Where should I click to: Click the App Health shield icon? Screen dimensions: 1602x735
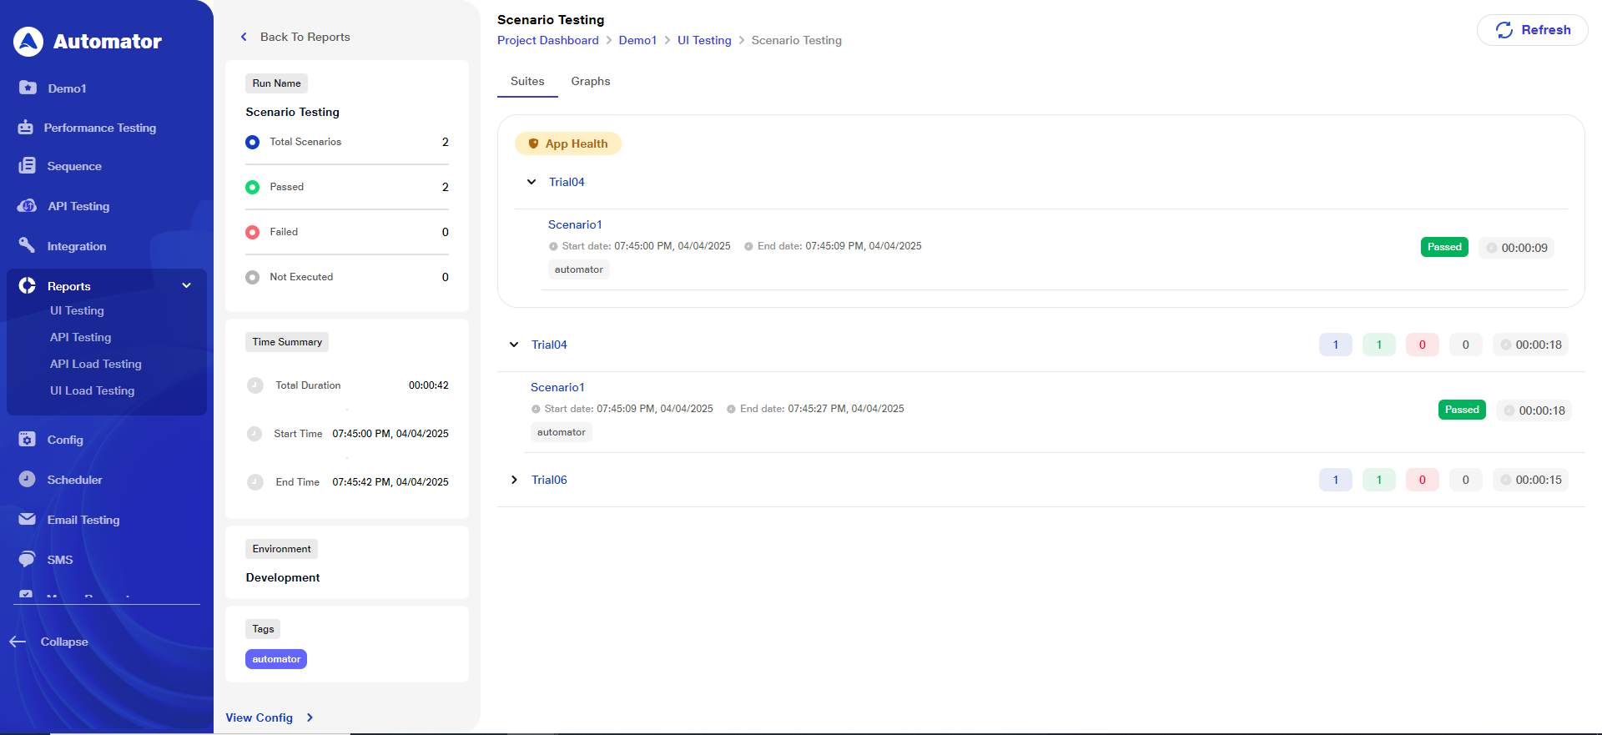point(534,143)
